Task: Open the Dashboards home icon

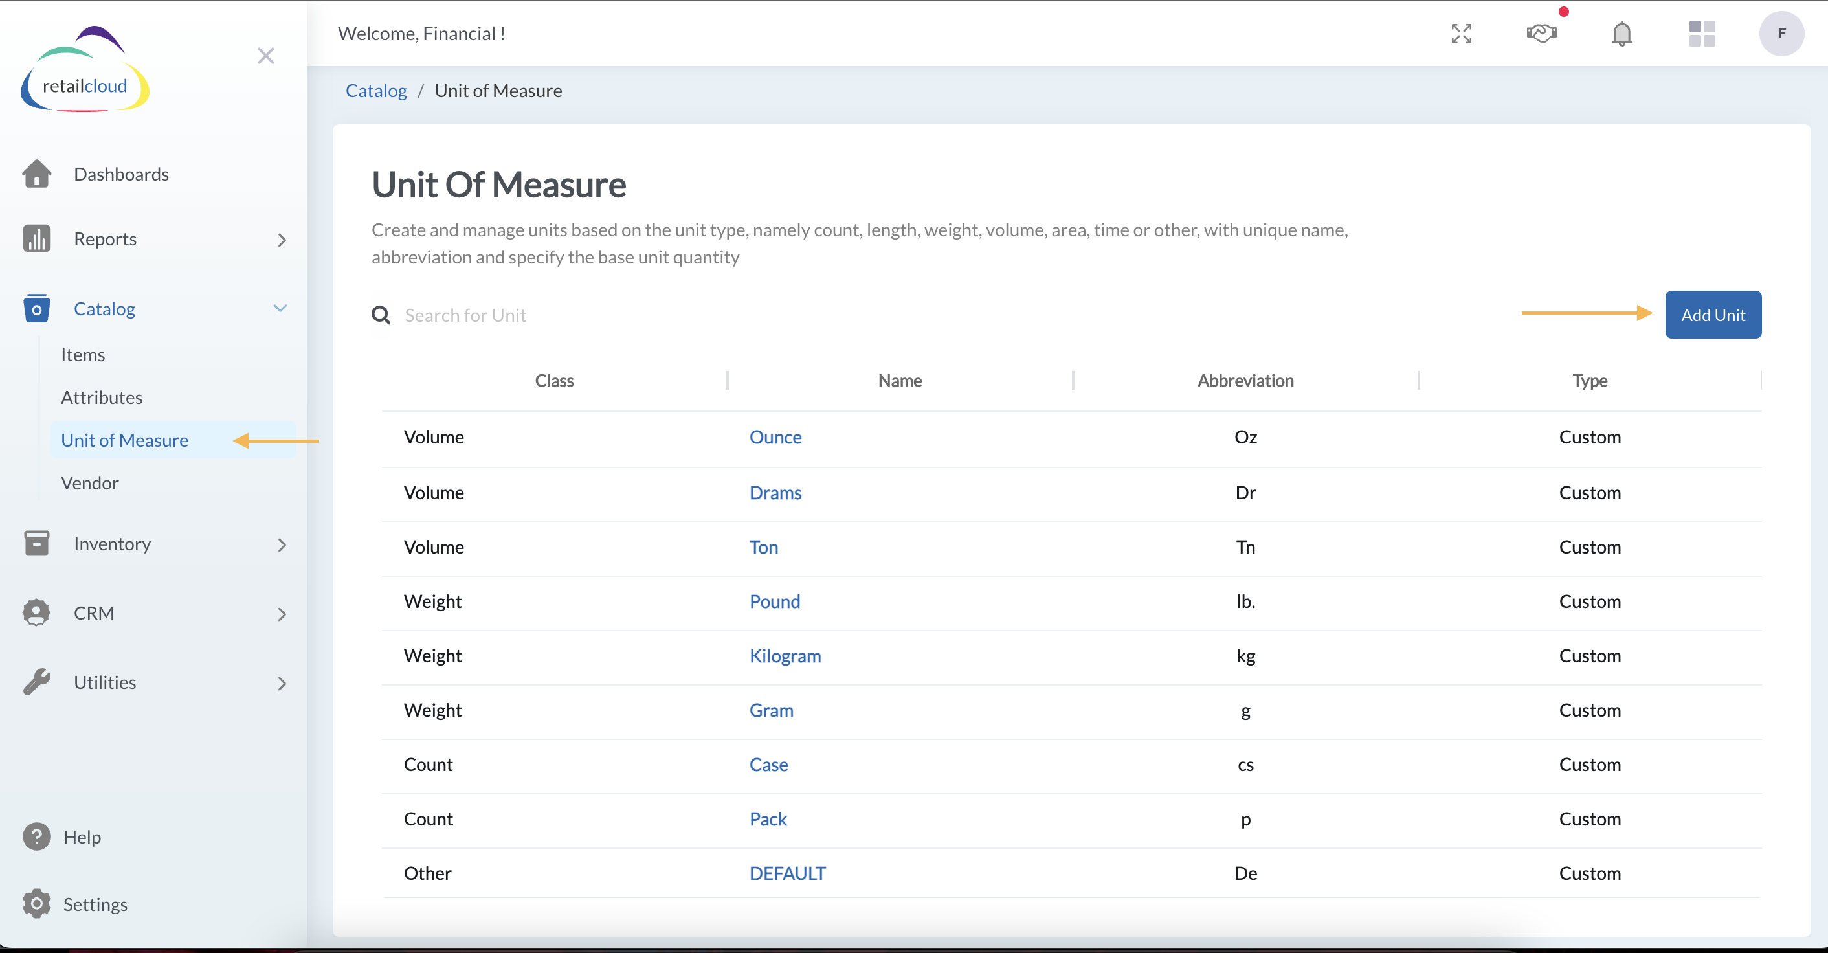Action: click(x=36, y=174)
